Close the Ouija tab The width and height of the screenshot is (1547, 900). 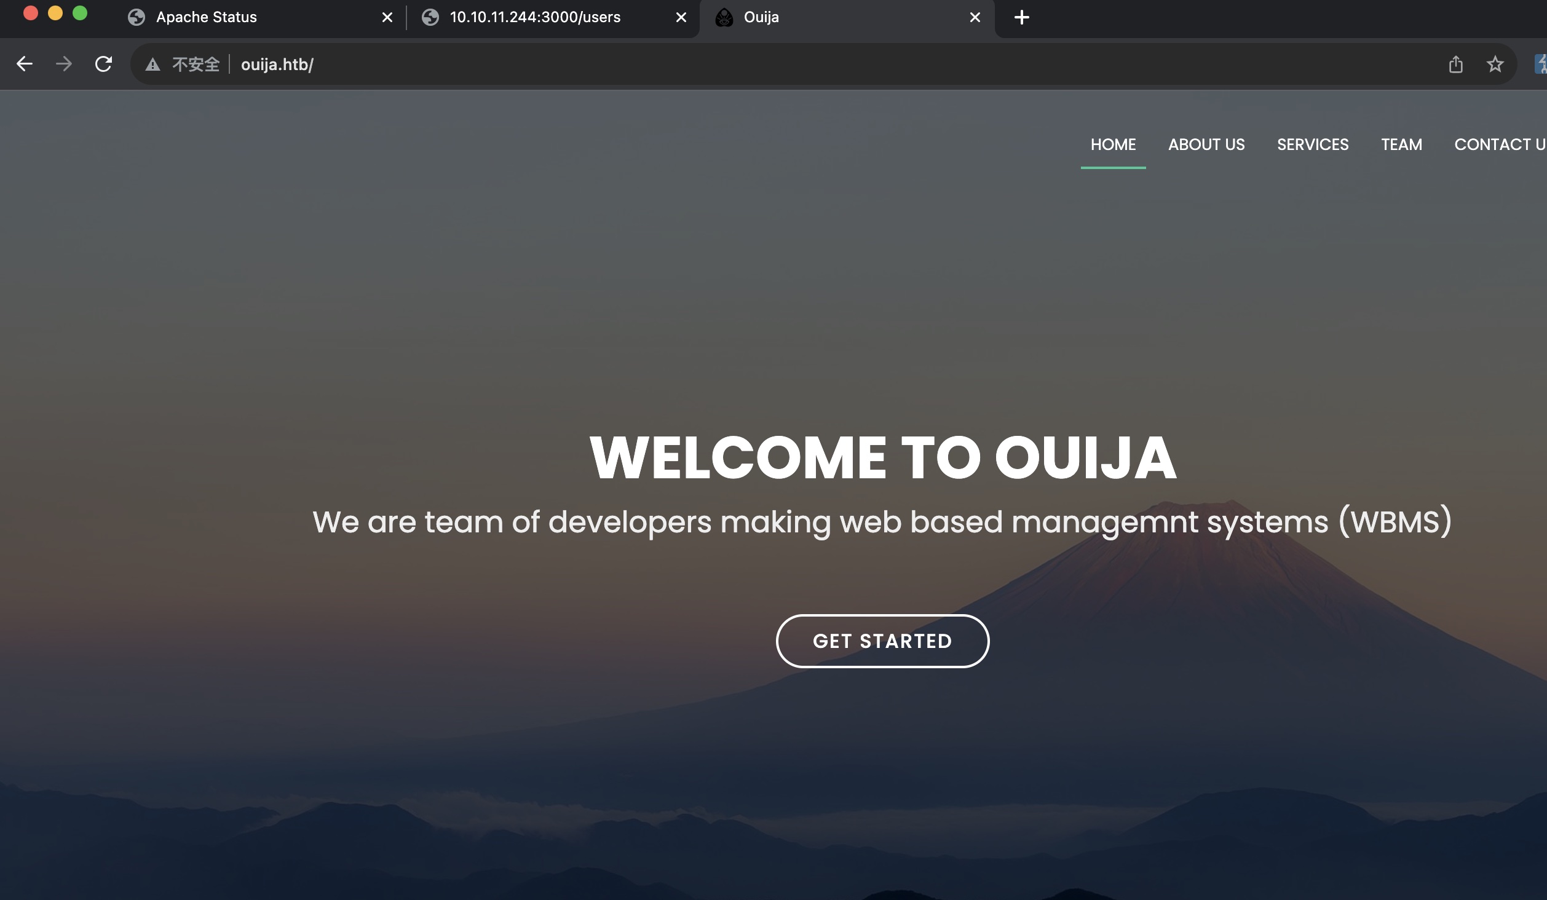975,17
